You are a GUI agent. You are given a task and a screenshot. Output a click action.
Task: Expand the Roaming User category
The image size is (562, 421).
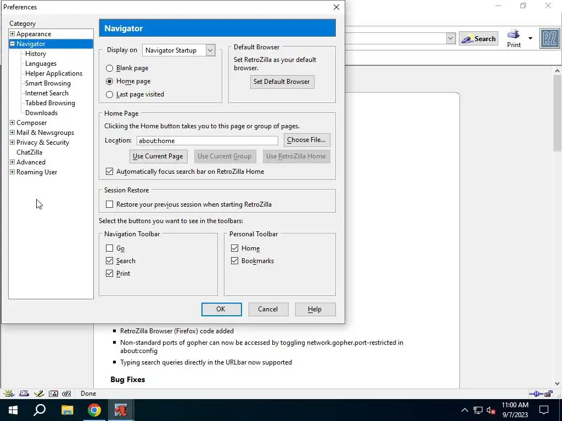coord(12,172)
